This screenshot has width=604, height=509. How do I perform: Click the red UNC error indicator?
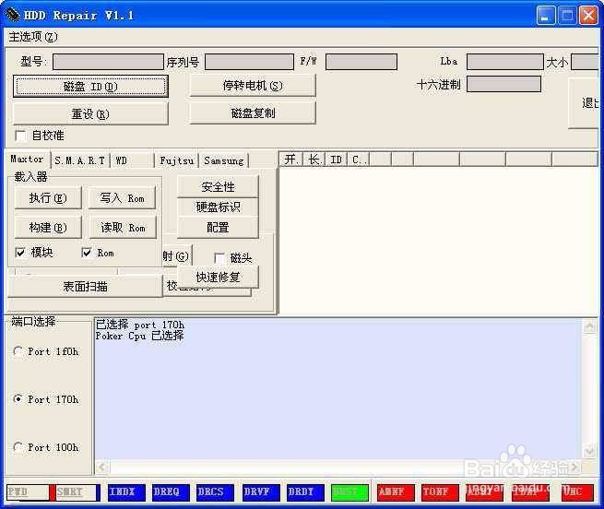(576, 492)
